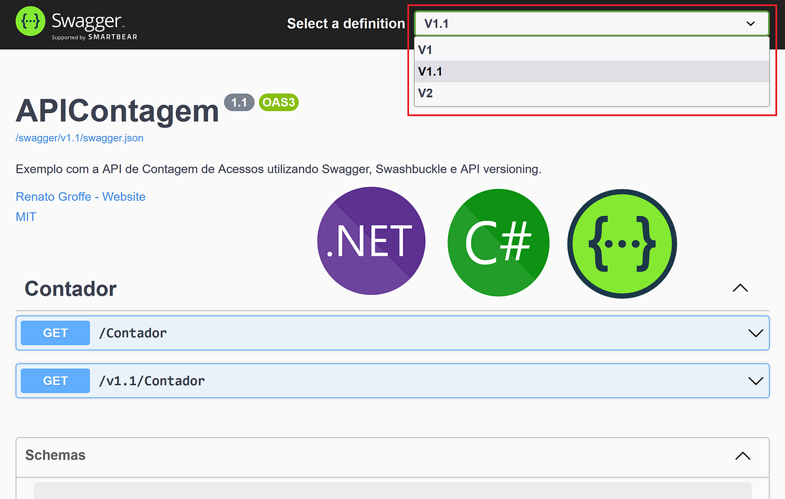Expand the /v1.1/Contador operation

[x=756, y=380]
